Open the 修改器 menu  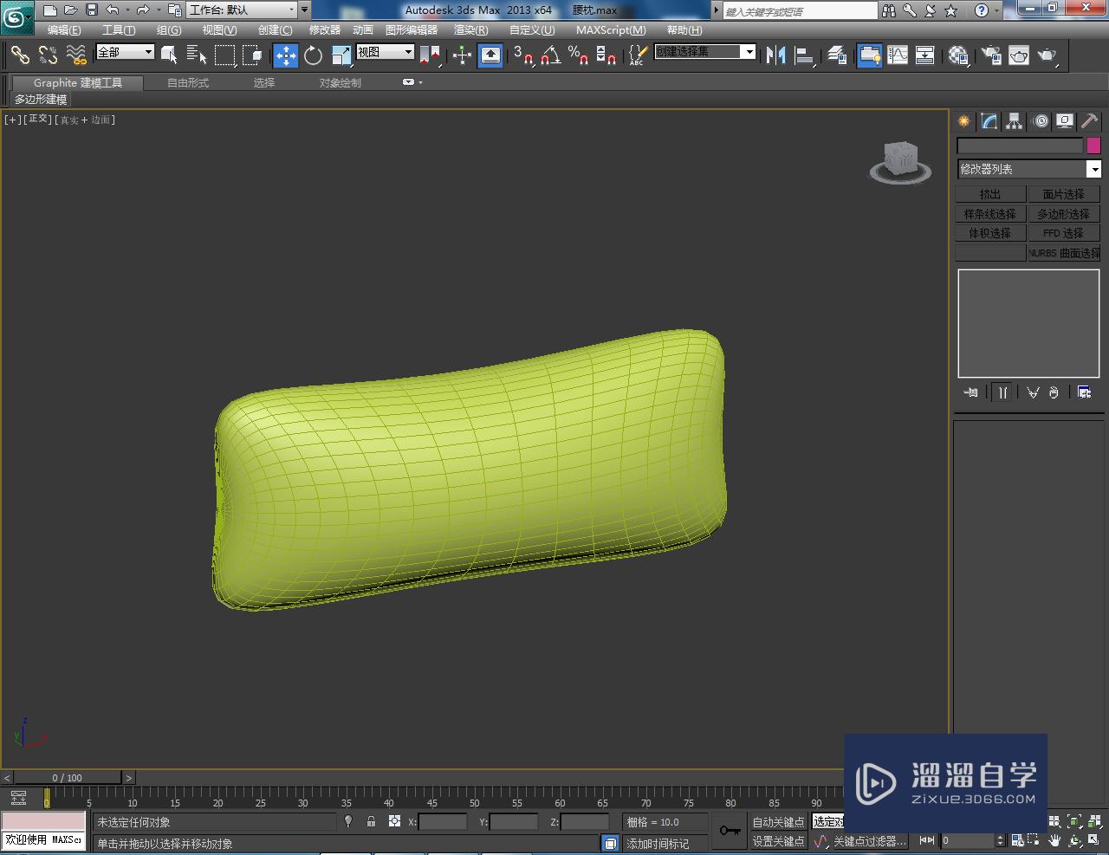click(325, 30)
